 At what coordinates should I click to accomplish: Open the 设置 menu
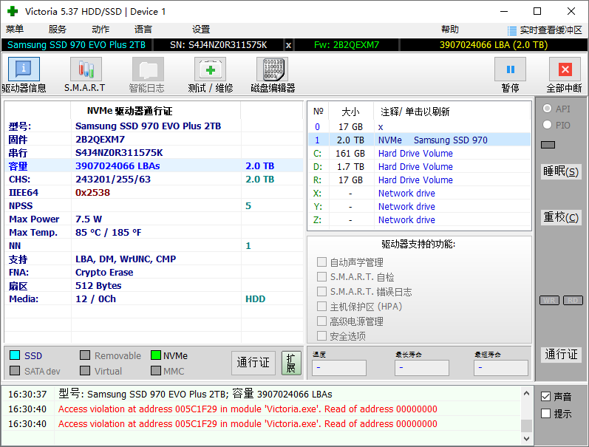tap(201, 30)
